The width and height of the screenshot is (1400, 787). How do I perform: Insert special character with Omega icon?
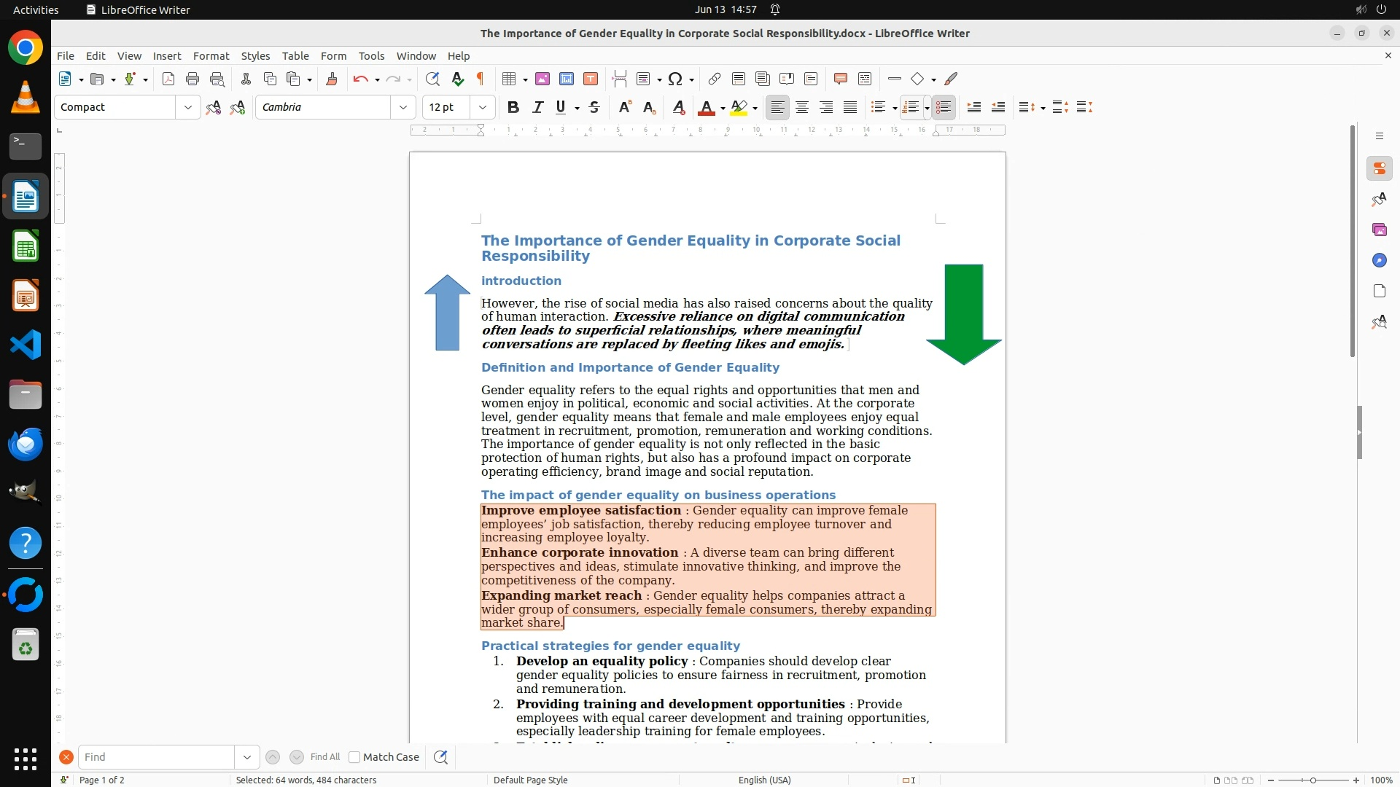(x=675, y=79)
